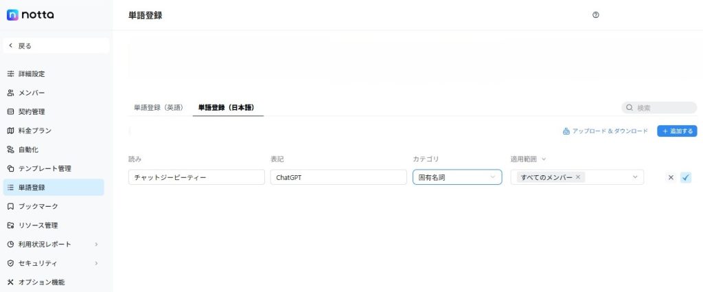Click the ブックマーク bookmark icon
The width and height of the screenshot is (703, 292).
click(10, 206)
